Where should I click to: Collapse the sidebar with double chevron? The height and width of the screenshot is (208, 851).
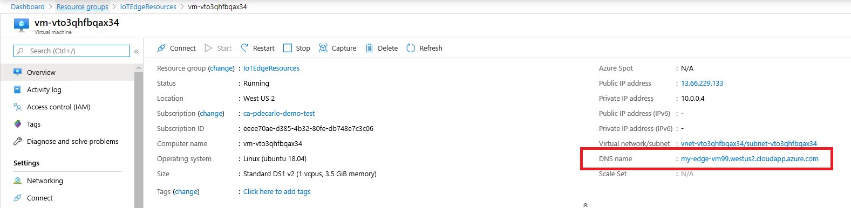137,51
